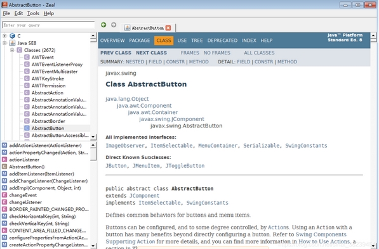The image size is (379, 249).
Task: Close the AbstractButton tab with red X
Action: tap(168, 28)
